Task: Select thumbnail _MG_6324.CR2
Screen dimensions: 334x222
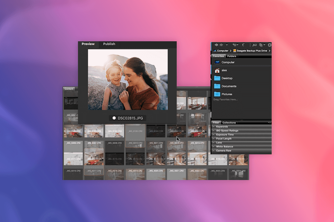Action: click(239, 174)
